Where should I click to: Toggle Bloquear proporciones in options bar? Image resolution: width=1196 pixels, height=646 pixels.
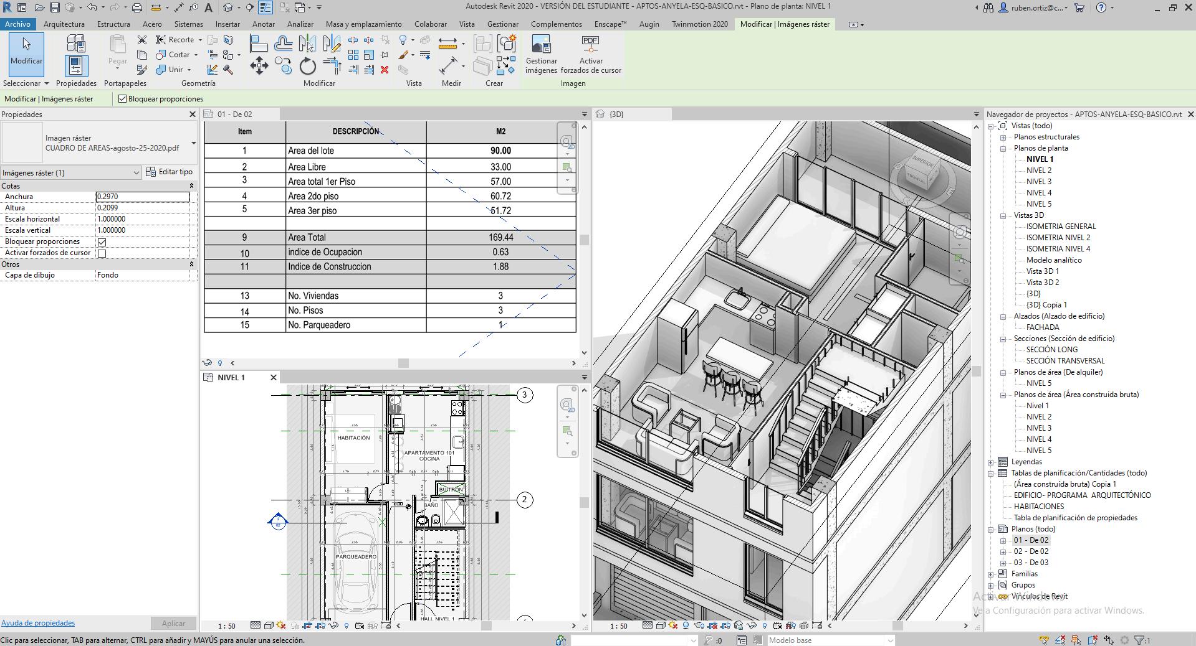click(123, 99)
